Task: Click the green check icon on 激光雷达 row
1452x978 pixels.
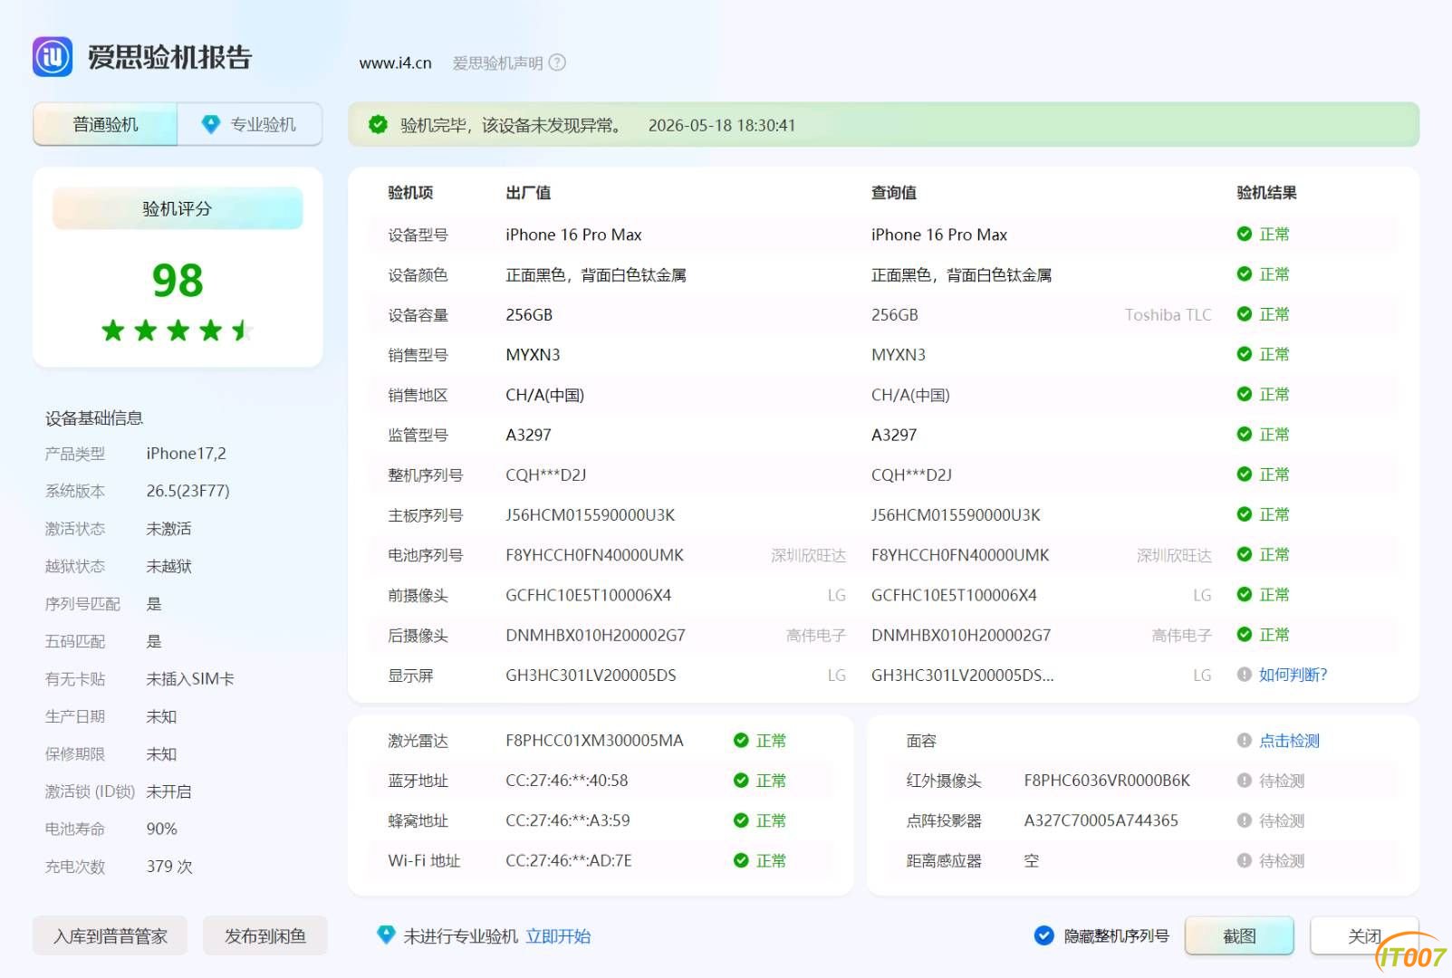Action: (x=741, y=741)
